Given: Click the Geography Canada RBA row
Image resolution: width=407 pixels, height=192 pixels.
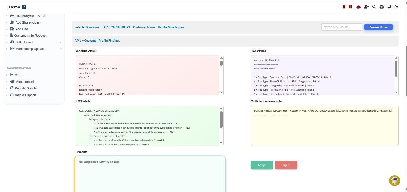Looking at the screenshot, I should [x=284, y=86].
